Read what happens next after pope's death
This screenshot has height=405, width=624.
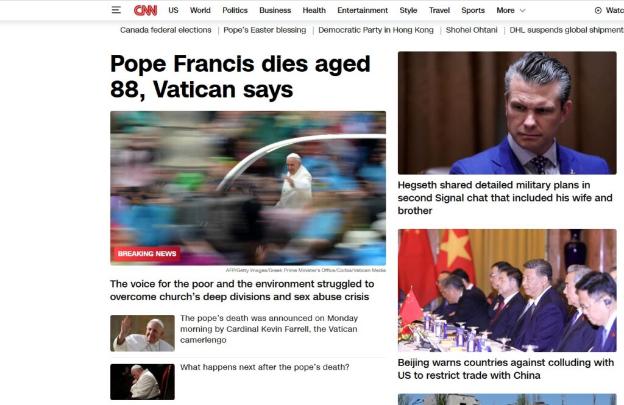coord(264,367)
